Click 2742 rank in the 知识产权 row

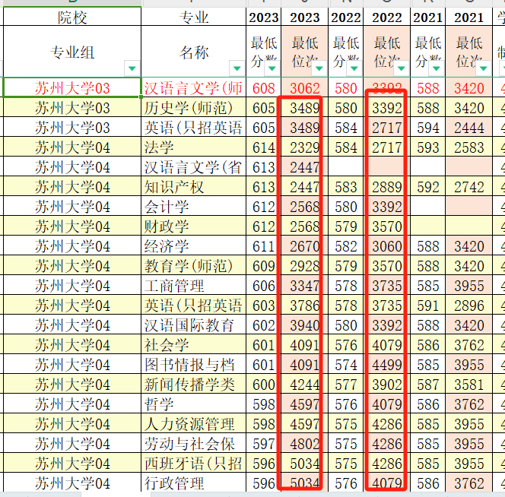tap(469, 187)
